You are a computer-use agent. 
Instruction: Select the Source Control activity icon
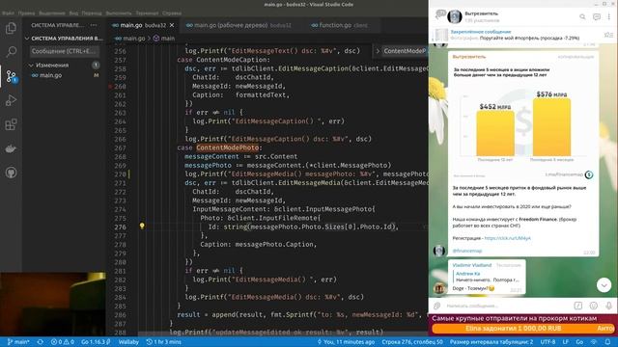pos(11,76)
